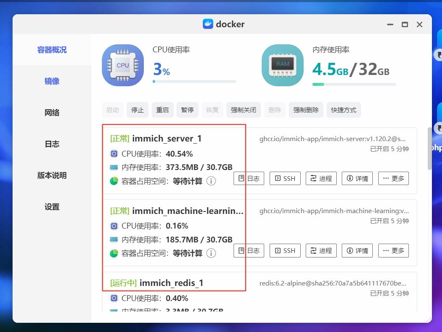
Task: Open 日志 for immich_server_1
Action: [249, 178]
